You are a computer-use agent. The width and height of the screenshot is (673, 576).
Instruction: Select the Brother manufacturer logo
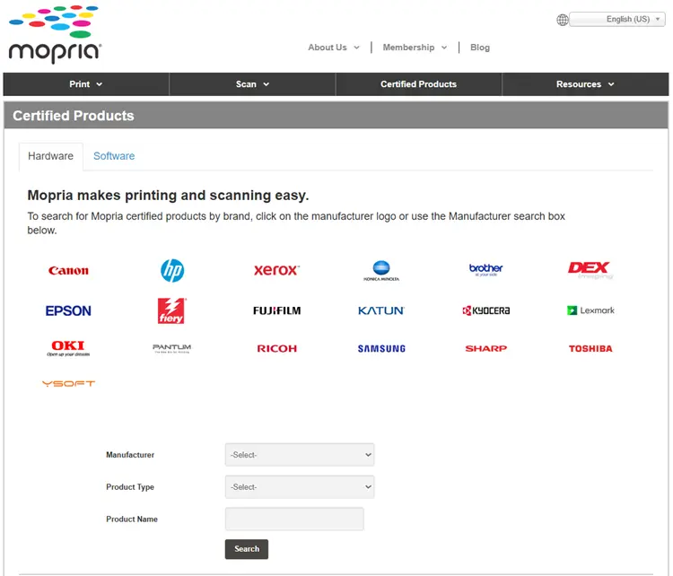tap(485, 269)
